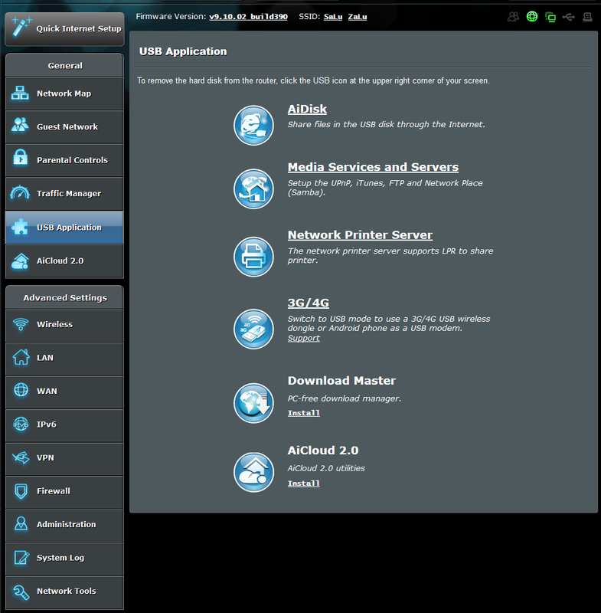Open the AiDisk link
601x613 pixels.
click(x=307, y=109)
